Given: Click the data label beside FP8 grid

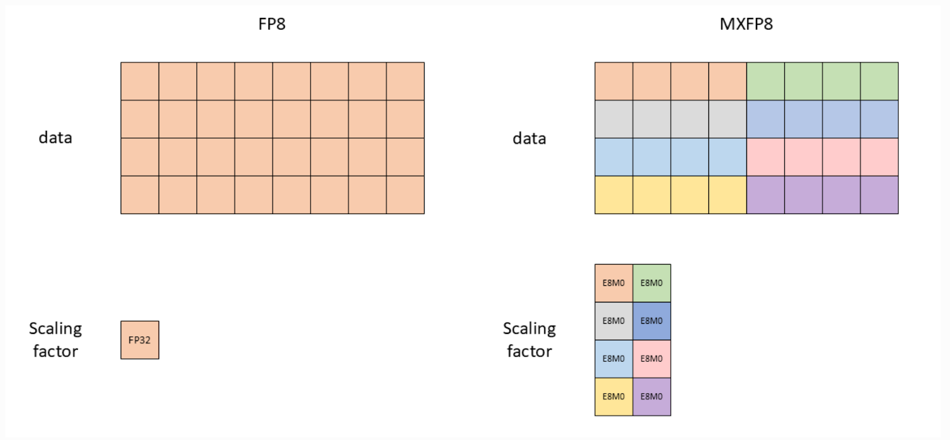Looking at the screenshot, I should point(55,138).
